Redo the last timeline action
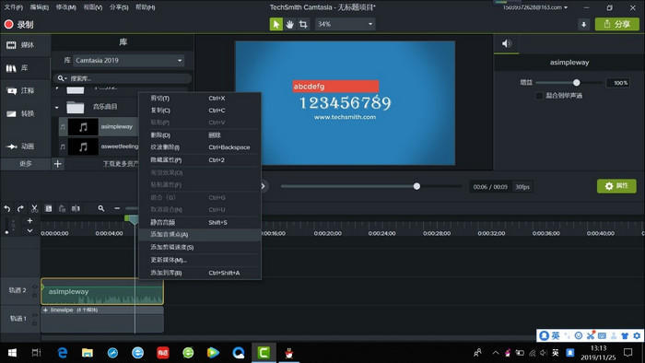Image resolution: width=645 pixels, height=363 pixels. 20,208
